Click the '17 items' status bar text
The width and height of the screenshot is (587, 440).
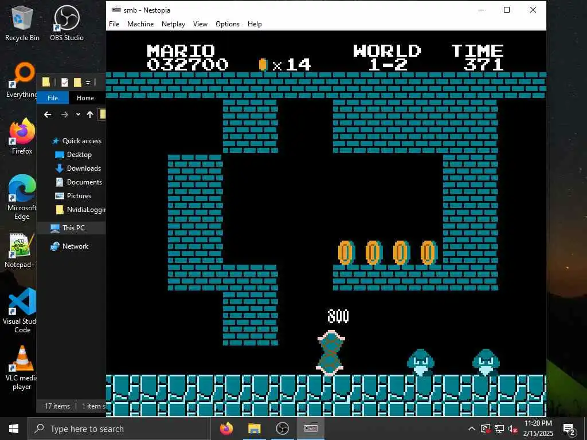(57, 406)
